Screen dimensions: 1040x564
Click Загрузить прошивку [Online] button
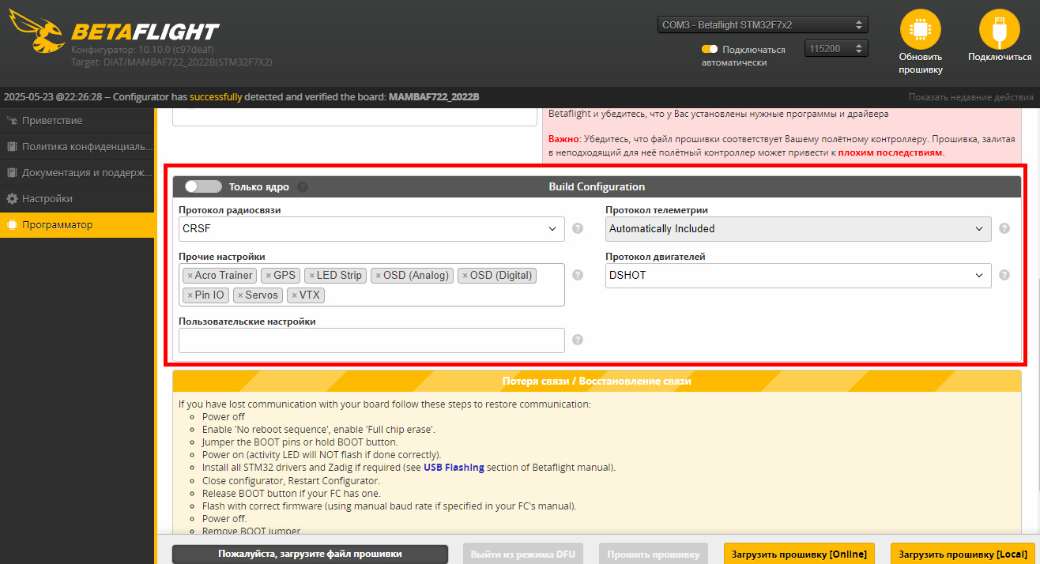799,554
